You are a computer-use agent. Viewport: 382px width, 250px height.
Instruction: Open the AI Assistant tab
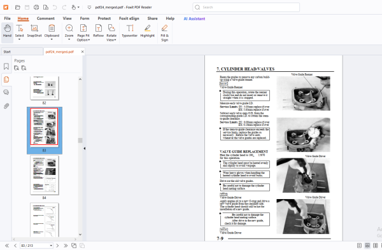[194, 18]
